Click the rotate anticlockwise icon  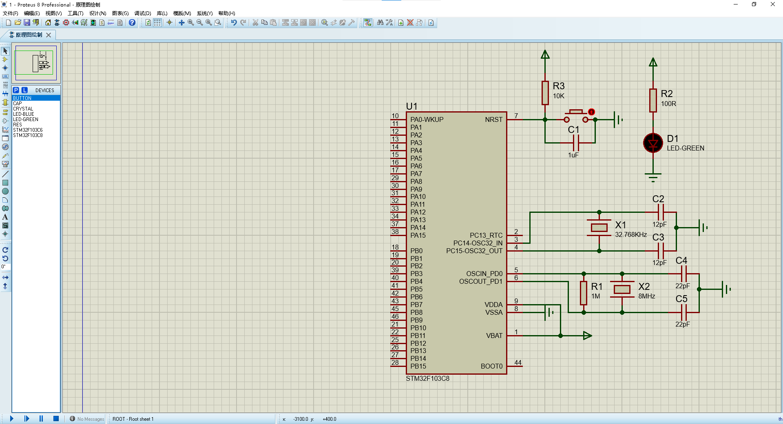(5, 258)
